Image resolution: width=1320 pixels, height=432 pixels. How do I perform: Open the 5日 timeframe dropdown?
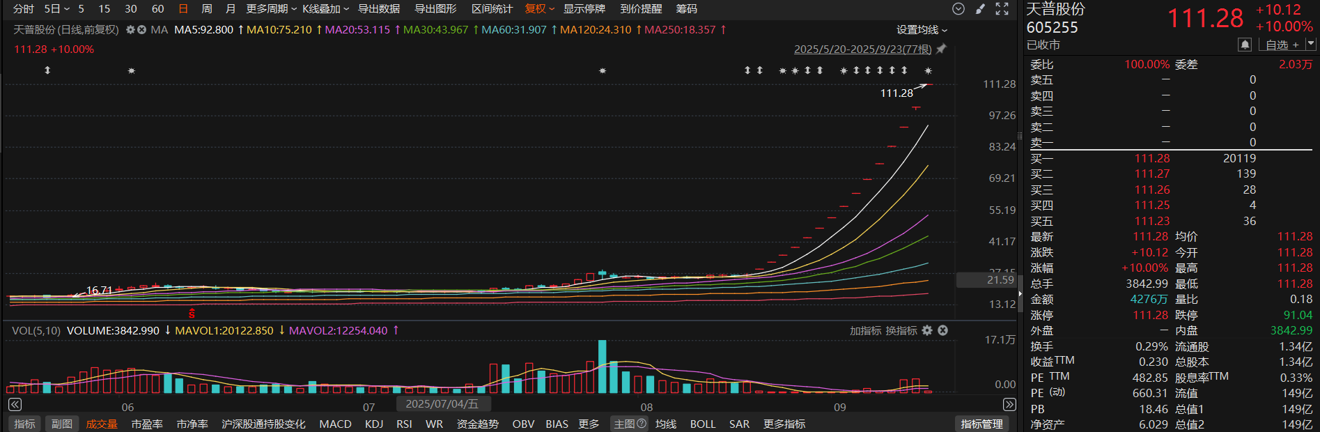coord(56,9)
